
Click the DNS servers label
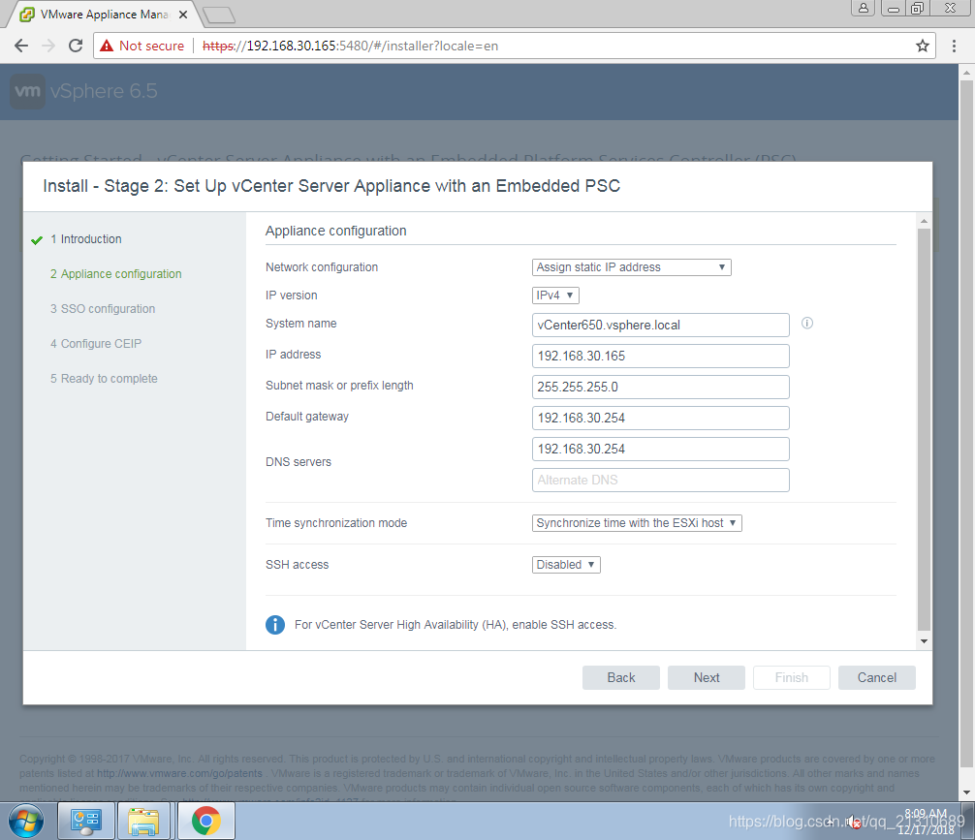pos(299,462)
